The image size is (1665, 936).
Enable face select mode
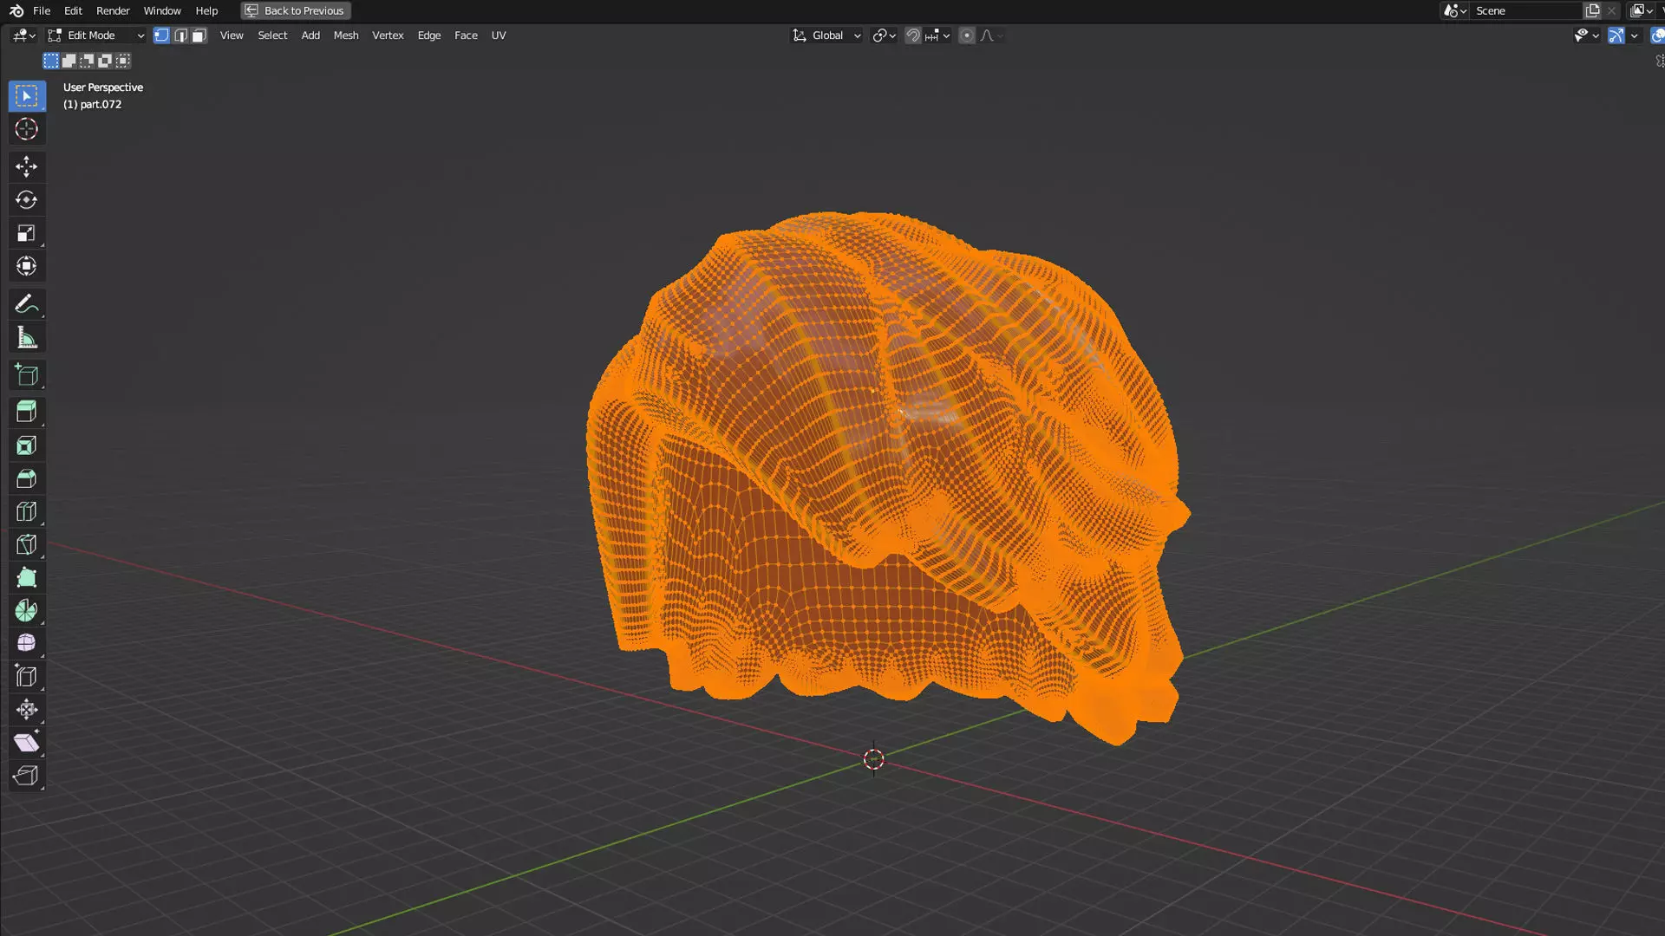199,36
